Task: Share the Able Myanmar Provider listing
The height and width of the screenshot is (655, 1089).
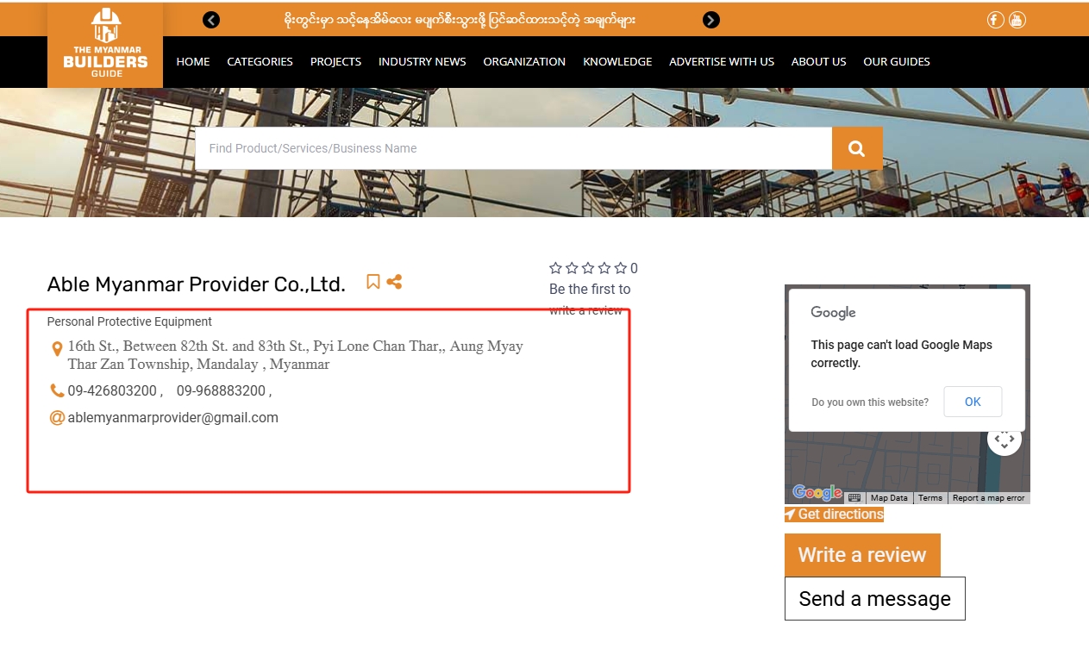Action: point(394,282)
